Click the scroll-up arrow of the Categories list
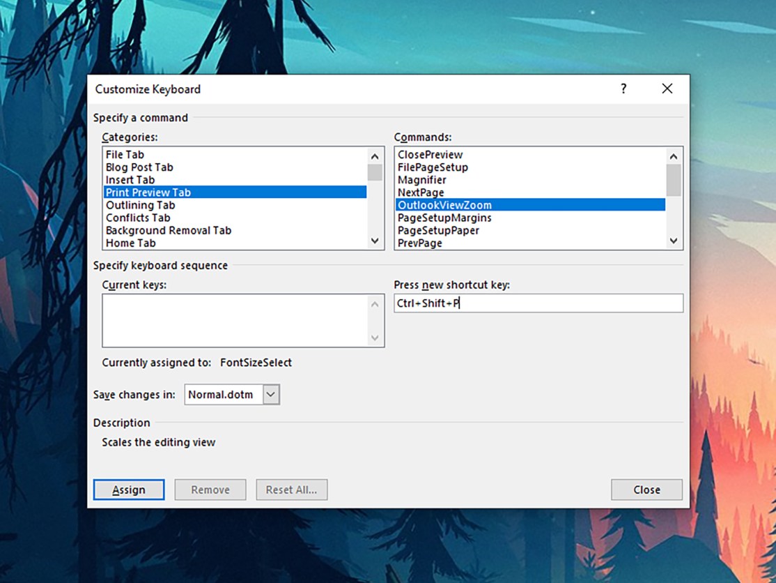The height and width of the screenshot is (583, 776). click(x=375, y=155)
